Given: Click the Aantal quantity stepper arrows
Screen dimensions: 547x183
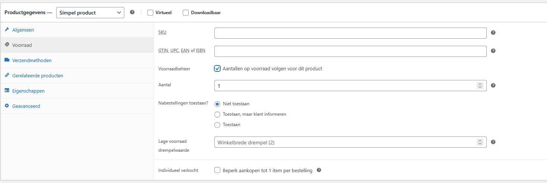Looking at the screenshot, I should click(x=480, y=86).
